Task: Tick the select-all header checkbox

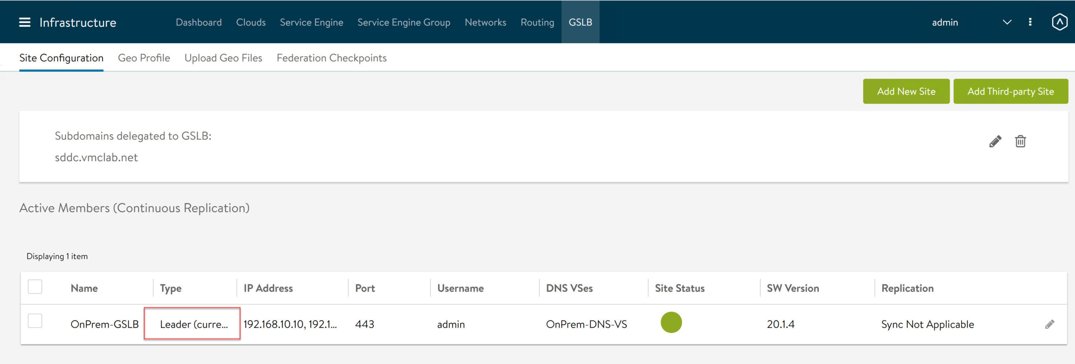Action: 35,287
